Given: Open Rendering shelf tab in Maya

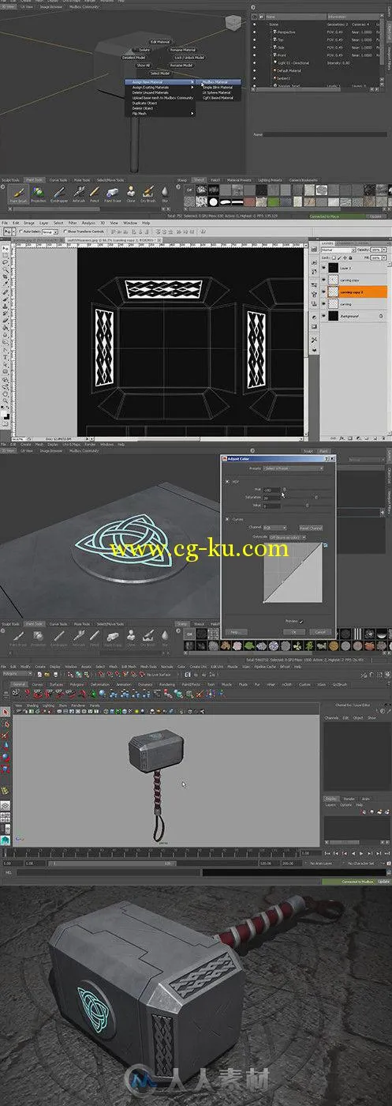Looking at the screenshot, I should click(x=166, y=684).
